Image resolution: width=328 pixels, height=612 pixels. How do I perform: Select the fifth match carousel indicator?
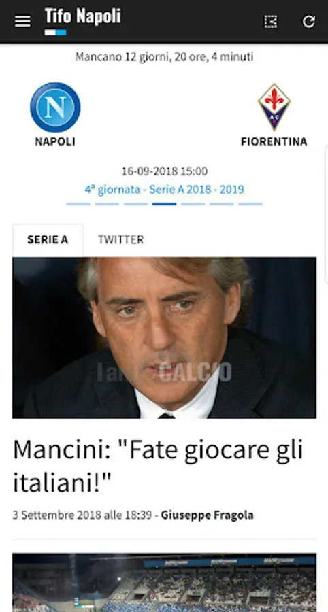point(193,204)
